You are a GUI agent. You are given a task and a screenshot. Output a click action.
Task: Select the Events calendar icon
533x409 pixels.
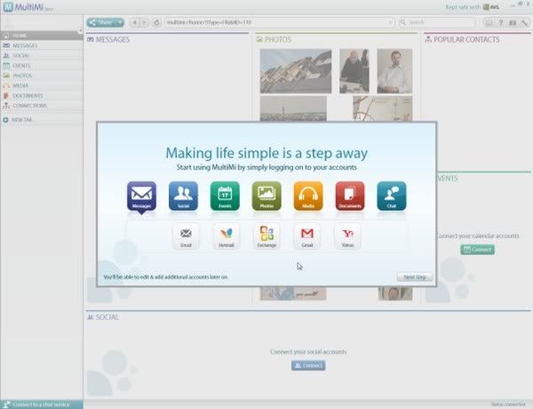coord(225,196)
